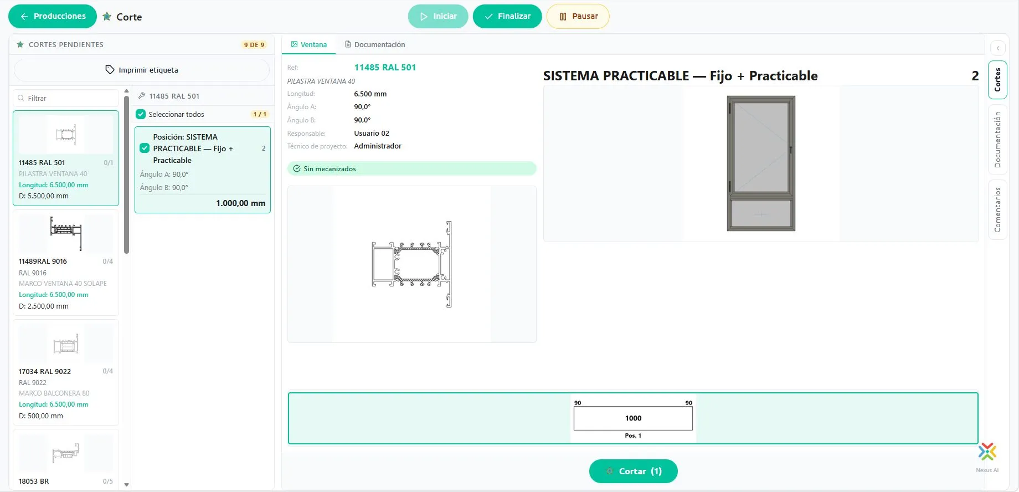Click the 1 / 1 selection count badge

pyautogui.click(x=260, y=114)
